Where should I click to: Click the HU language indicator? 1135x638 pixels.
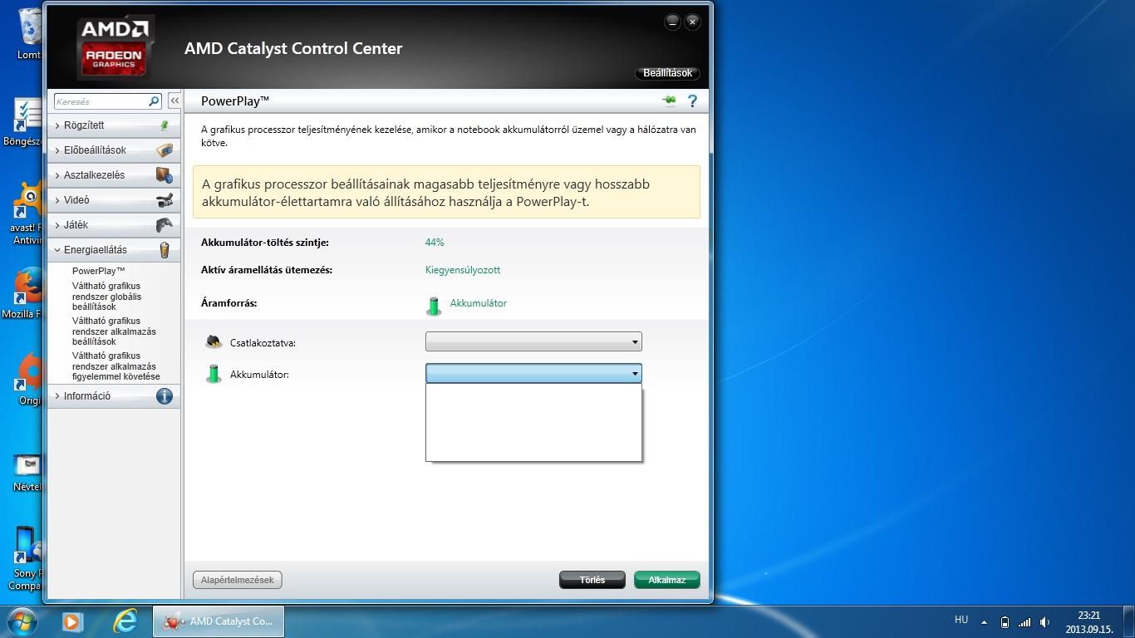click(961, 620)
